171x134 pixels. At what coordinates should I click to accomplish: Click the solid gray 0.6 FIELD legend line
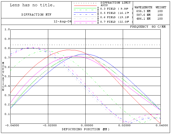[85, 17]
